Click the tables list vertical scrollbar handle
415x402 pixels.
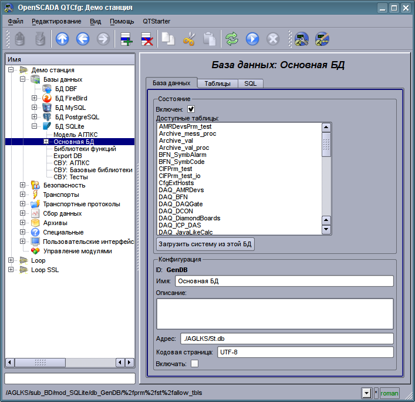tap(326, 145)
